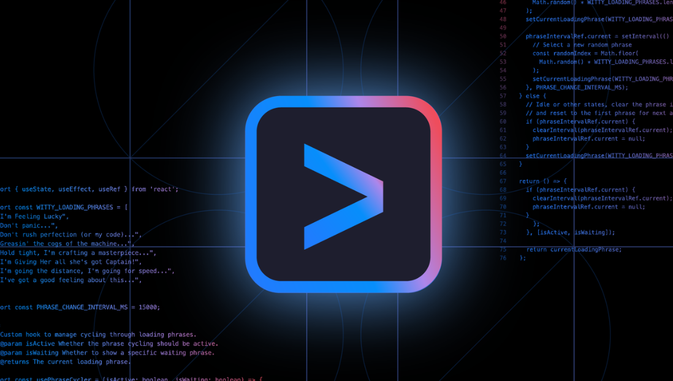Click the useState, useEffect, useRef import line

click(89, 189)
